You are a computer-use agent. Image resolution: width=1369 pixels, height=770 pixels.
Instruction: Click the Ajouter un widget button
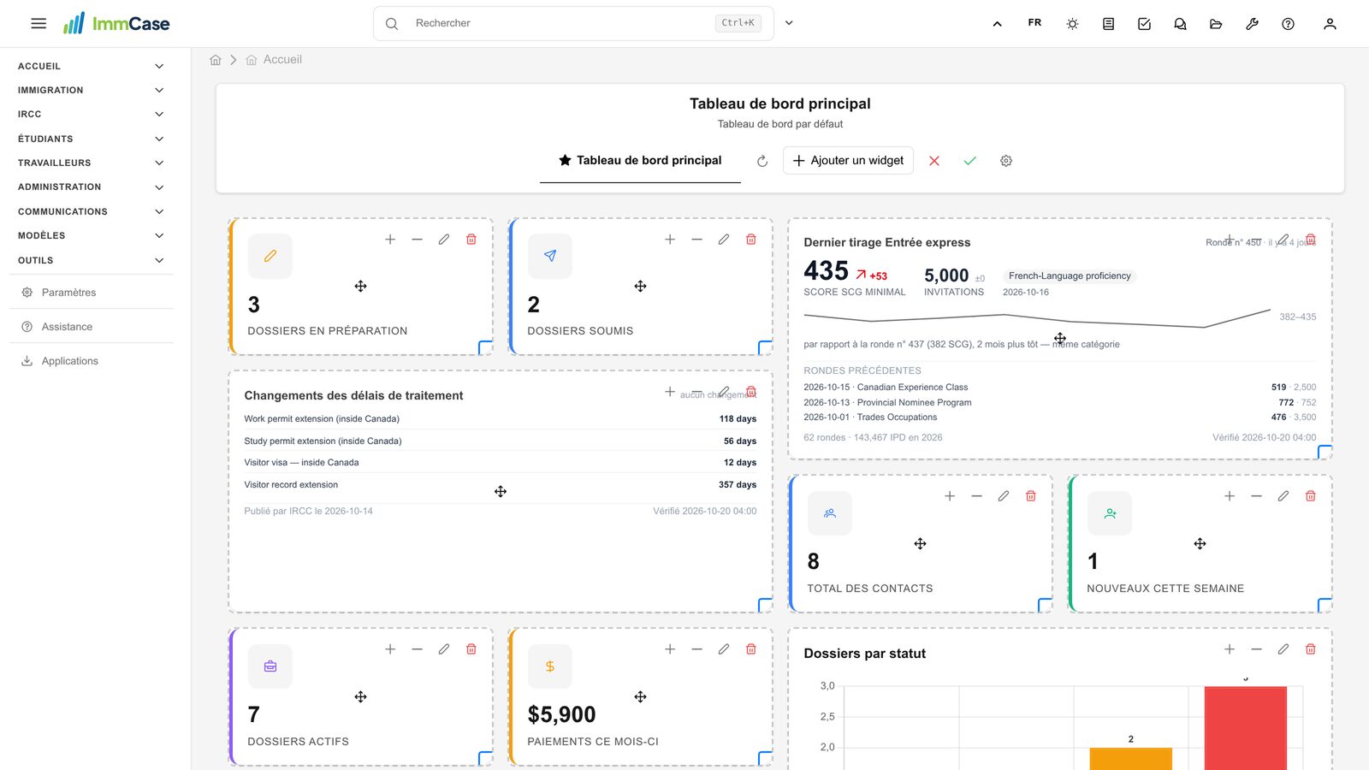pos(848,161)
